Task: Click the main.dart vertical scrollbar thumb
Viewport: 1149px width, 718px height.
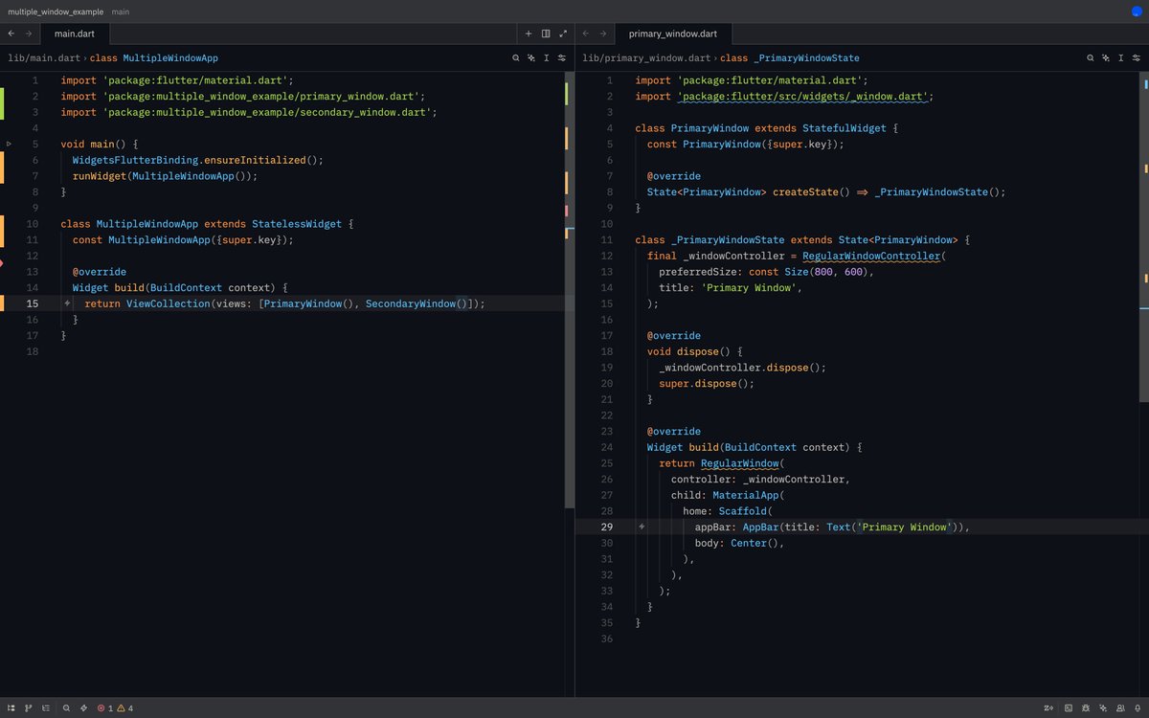Action: tap(569, 289)
